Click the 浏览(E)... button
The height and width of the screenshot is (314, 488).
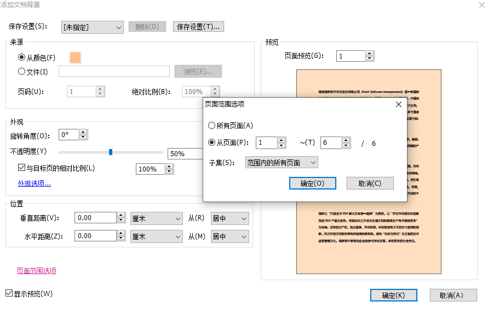coord(198,72)
